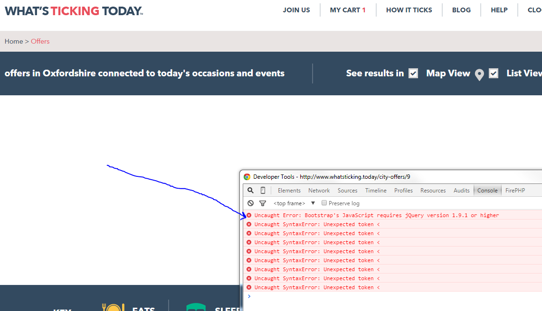
Task: Click the Home breadcrumb link
Action: (x=13, y=41)
